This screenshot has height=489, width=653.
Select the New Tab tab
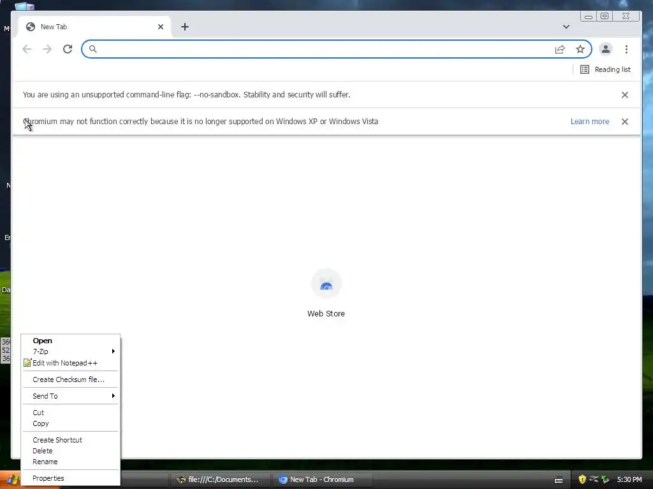94,27
